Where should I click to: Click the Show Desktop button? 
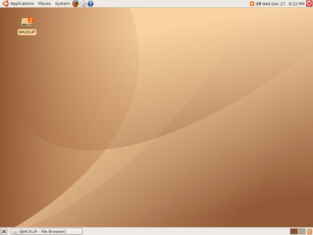coord(3,232)
